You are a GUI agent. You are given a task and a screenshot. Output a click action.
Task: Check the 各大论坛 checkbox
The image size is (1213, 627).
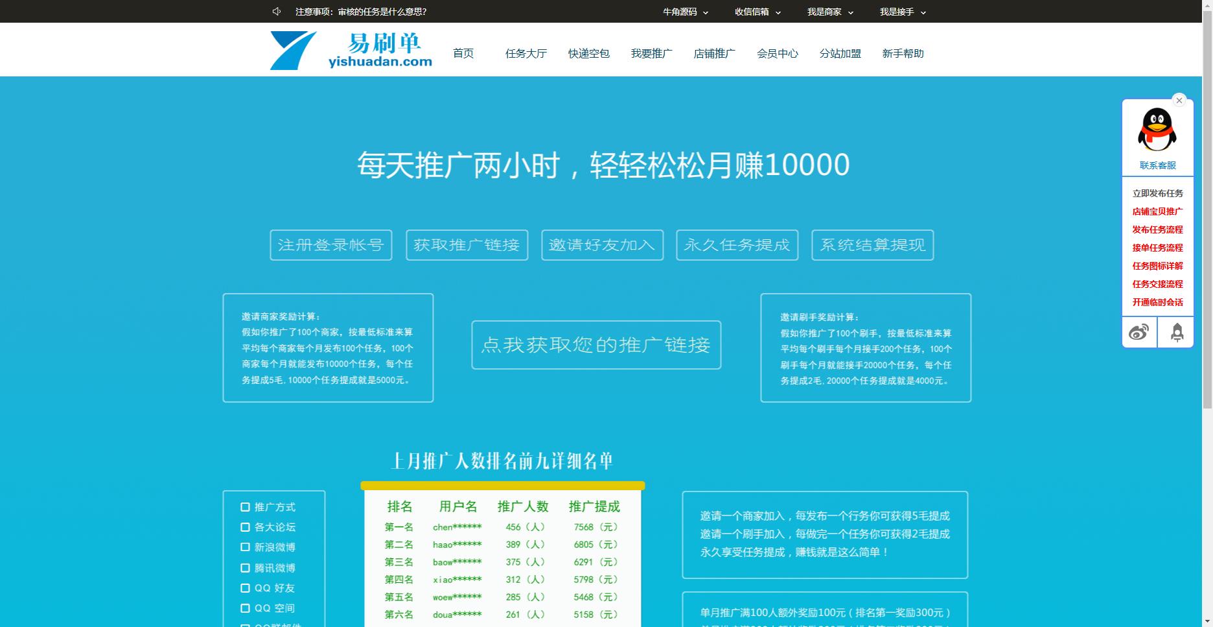tap(245, 527)
